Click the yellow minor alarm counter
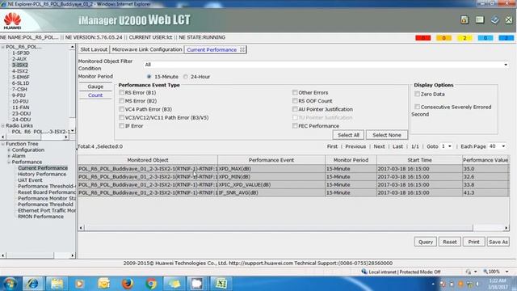517x291 pixels. (464, 38)
